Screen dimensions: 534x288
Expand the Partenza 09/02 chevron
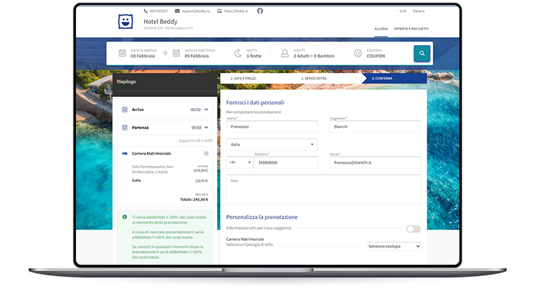point(206,128)
